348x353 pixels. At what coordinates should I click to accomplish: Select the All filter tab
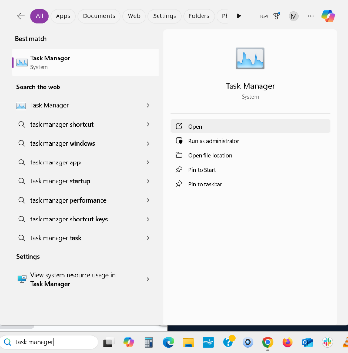(x=39, y=16)
